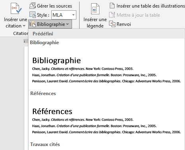185x150 pixels.
Task: Click the Mettre à jour la table icon
Action: coord(112,15)
